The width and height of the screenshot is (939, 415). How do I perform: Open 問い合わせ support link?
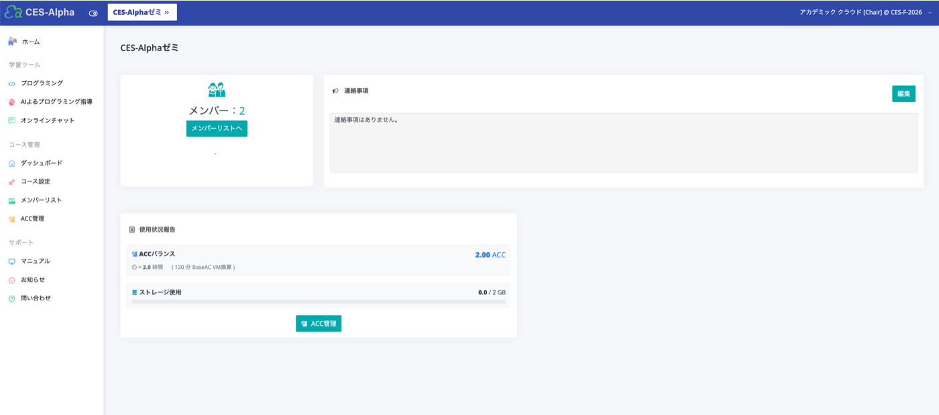pyautogui.click(x=36, y=298)
